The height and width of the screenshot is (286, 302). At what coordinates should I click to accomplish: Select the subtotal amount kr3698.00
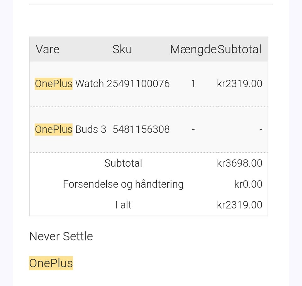point(239,163)
